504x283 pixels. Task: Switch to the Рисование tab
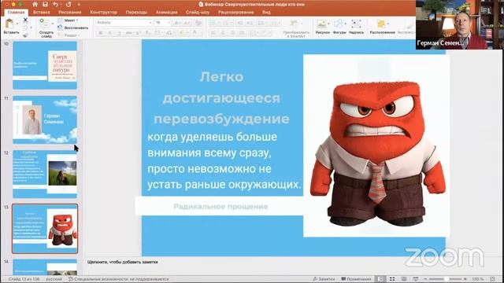point(70,13)
